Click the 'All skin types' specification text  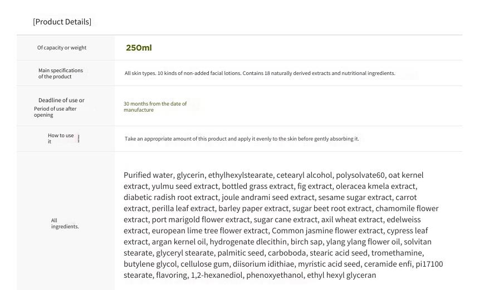pyautogui.click(x=260, y=73)
